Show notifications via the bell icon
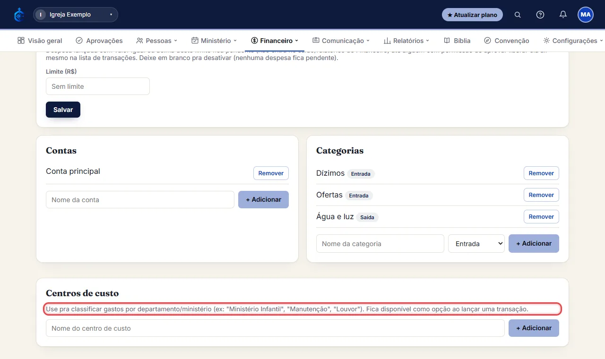The width and height of the screenshot is (605, 359). (x=563, y=15)
